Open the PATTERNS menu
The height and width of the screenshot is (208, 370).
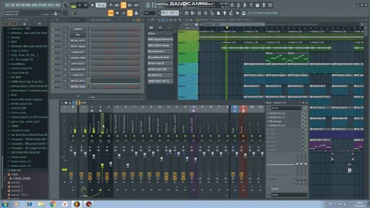(25, 5)
